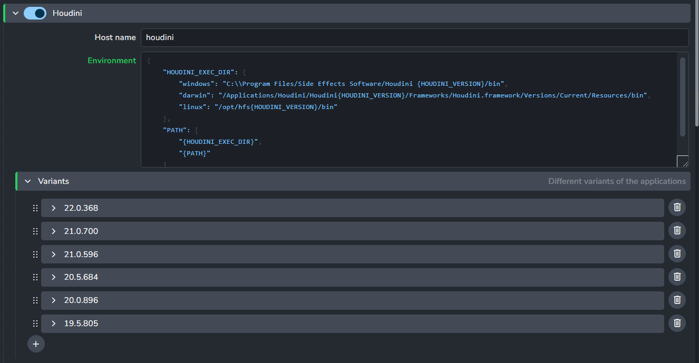
Task: Expand variant 21.0.700
Action: pyautogui.click(x=53, y=231)
